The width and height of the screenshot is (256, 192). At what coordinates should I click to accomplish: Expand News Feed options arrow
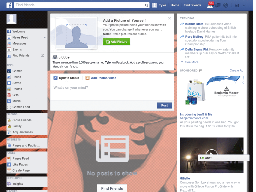point(45,37)
